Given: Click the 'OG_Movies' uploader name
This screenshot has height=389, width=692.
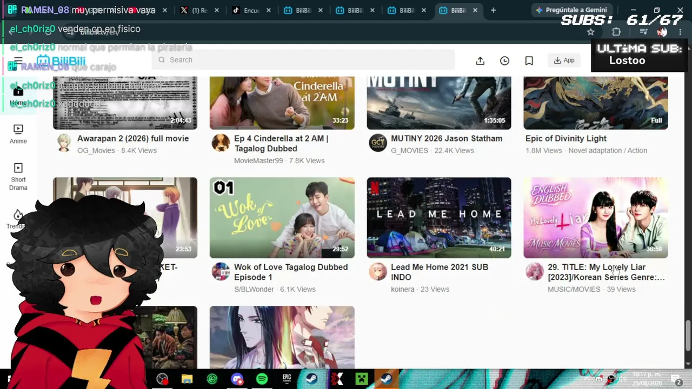Looking at the screenshot, I should coord(96,150).
